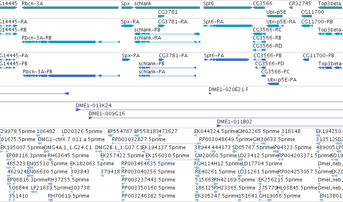This screenshot has width=343, height=202.
Task: Click EST LD17704.5prime
Action: 262,164
